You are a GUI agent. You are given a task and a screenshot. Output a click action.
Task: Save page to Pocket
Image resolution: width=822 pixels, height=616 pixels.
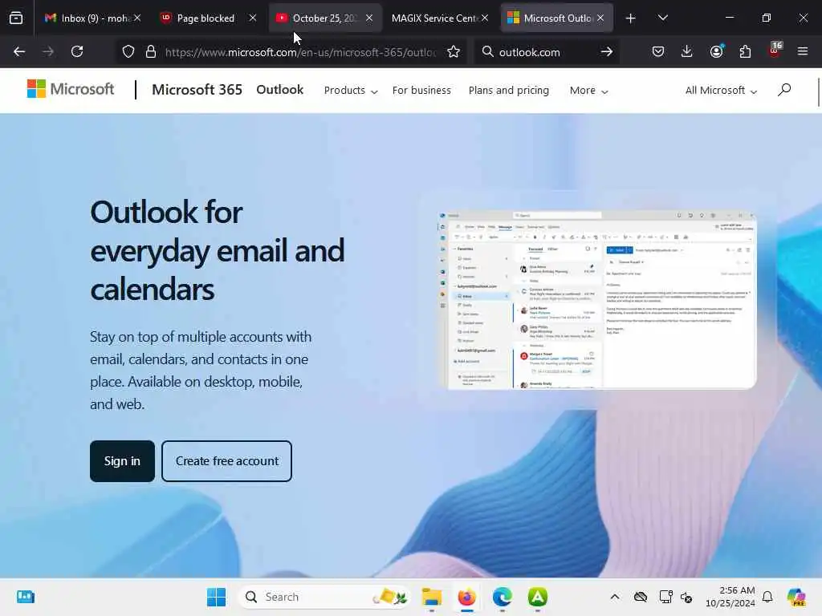point(658,51)
